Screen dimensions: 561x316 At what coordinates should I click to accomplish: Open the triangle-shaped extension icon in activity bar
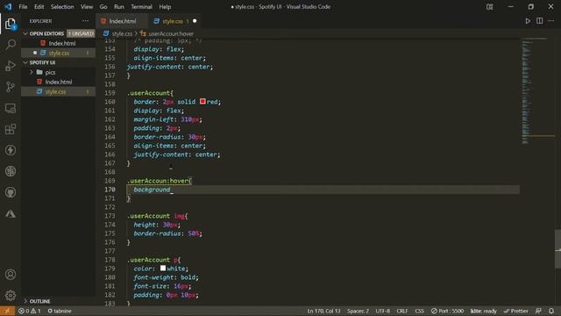11,214
